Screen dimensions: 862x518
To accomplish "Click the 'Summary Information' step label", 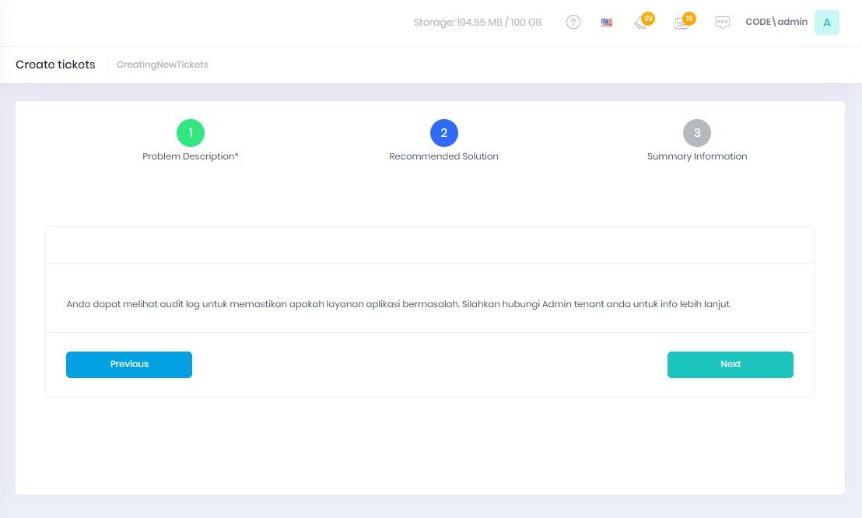I will coord(697,156).
